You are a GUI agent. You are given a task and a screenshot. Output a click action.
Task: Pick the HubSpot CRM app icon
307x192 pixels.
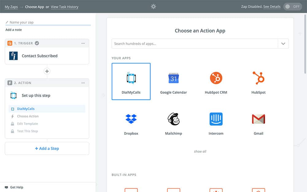coord(216,78)
